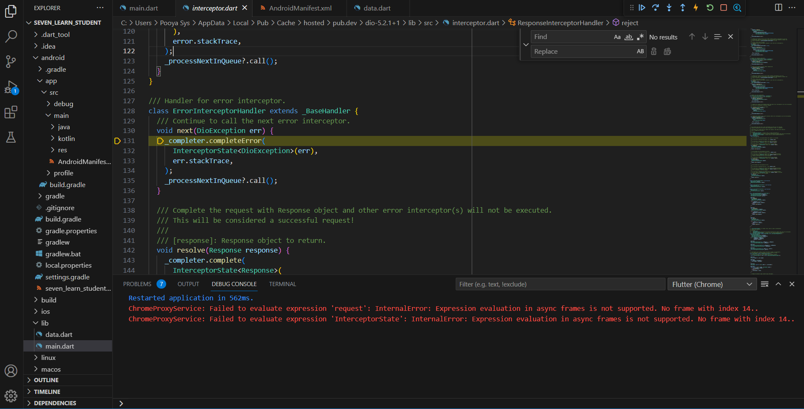Click the debug Restart button
804x409 pixels.
click(710, 8)
